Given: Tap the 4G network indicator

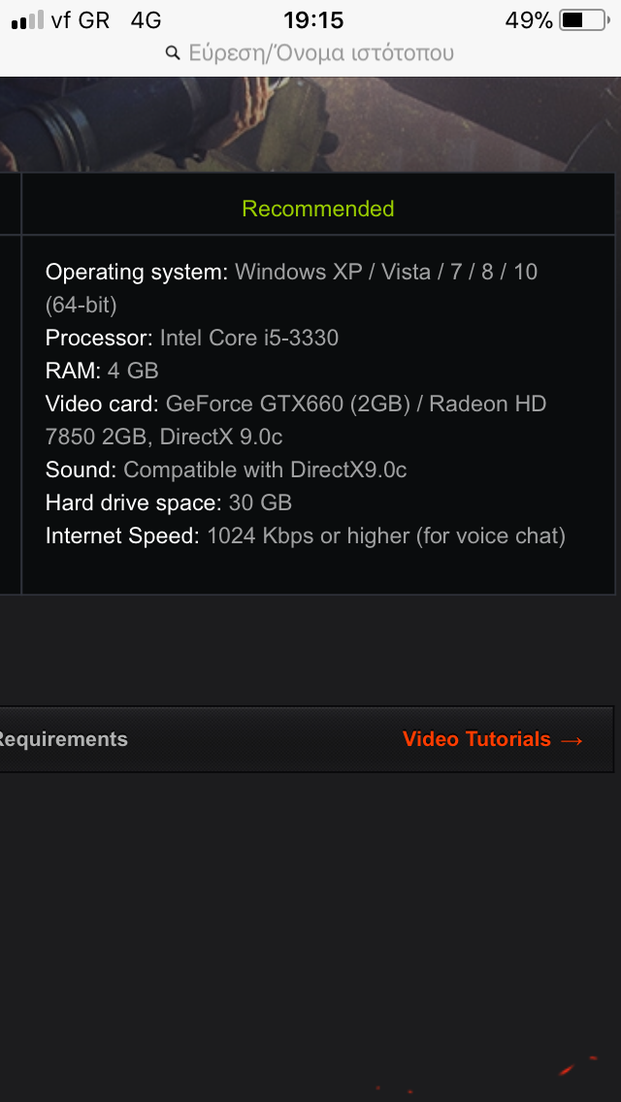Looking at the screenshot, I should coord(147,20).
